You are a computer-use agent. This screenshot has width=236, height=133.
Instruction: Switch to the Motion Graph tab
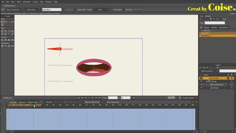click(33, 102)
